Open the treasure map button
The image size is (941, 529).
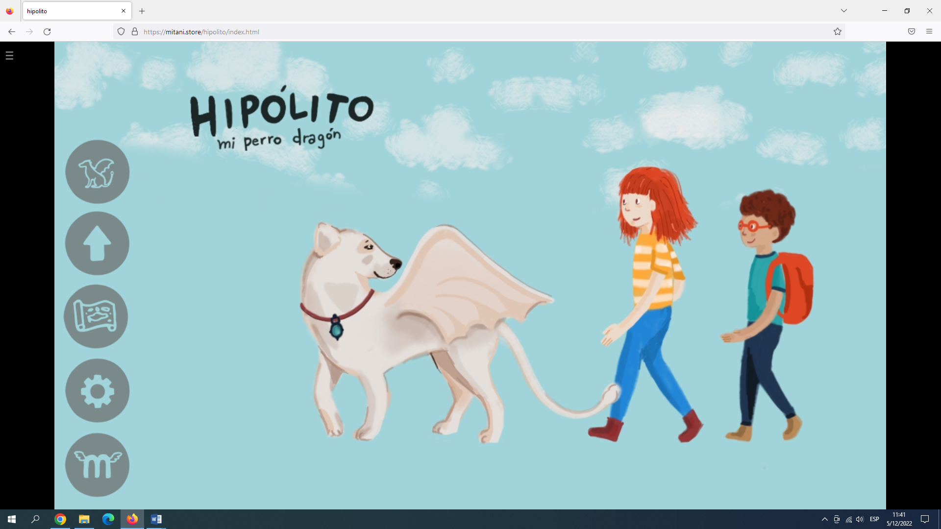pos(96,316)
